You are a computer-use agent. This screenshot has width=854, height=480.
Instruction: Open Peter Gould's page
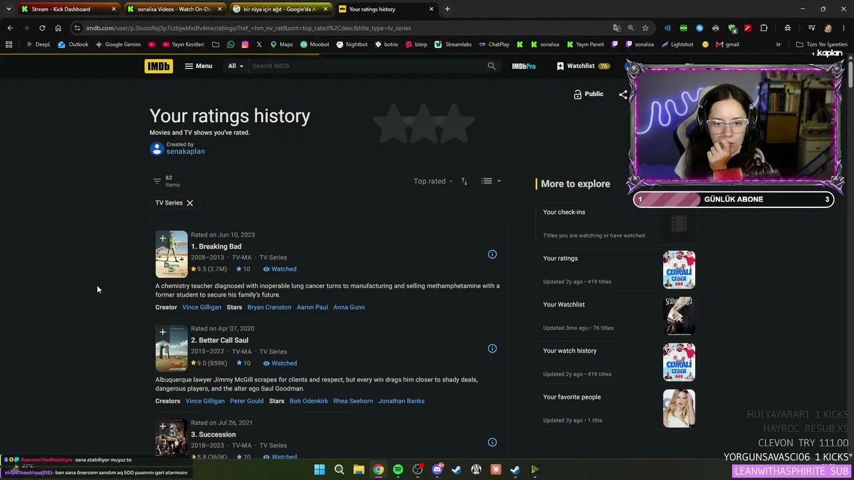(247, 401)
